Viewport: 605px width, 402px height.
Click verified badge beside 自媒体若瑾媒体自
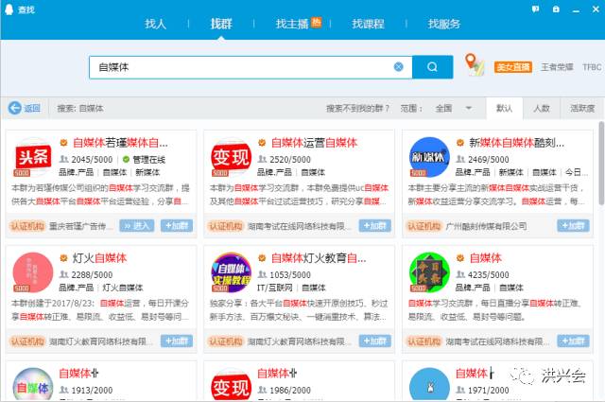(63, 143)
